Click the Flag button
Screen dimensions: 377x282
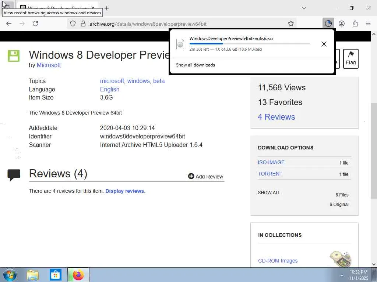coord(350,59)
